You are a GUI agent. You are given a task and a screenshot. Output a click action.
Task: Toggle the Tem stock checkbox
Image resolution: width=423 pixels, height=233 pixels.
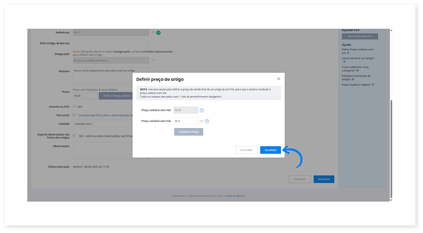click(x=74, y=114)
